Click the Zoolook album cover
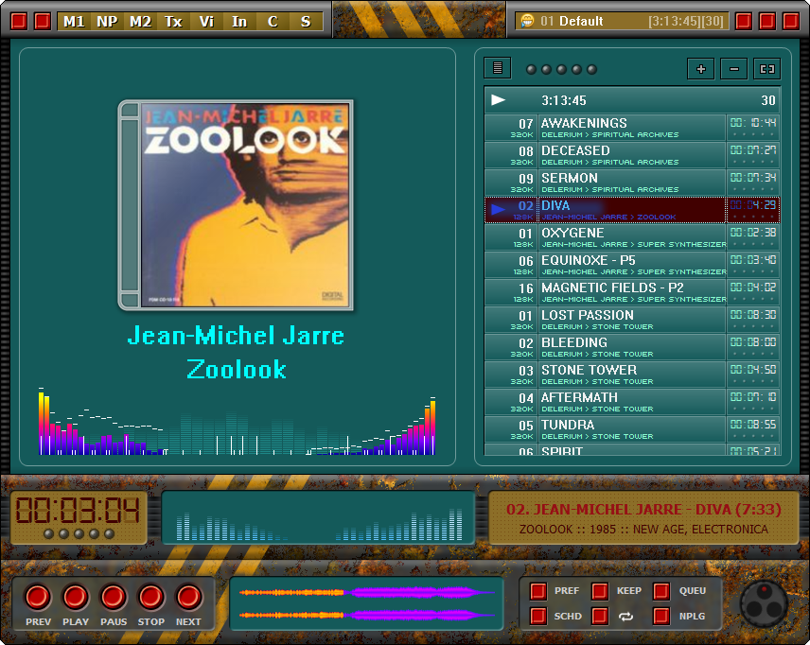Viewport: 810px width, 645px height. point(237,205)
